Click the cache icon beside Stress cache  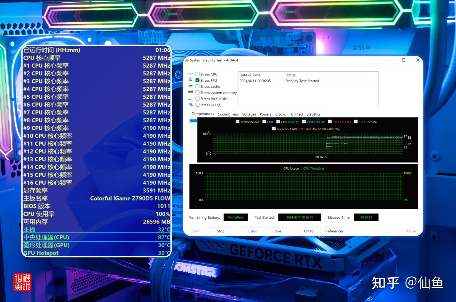[x=191, y=86]
